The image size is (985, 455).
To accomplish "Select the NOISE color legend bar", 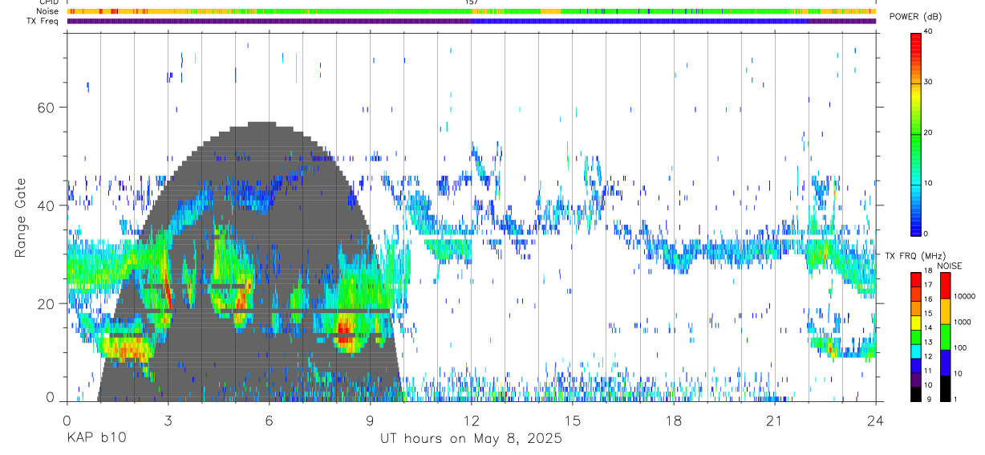I will click(945, 336).
